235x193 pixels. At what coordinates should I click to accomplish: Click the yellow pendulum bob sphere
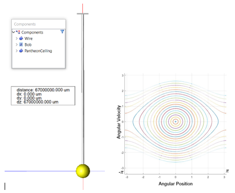coord(83,171)
